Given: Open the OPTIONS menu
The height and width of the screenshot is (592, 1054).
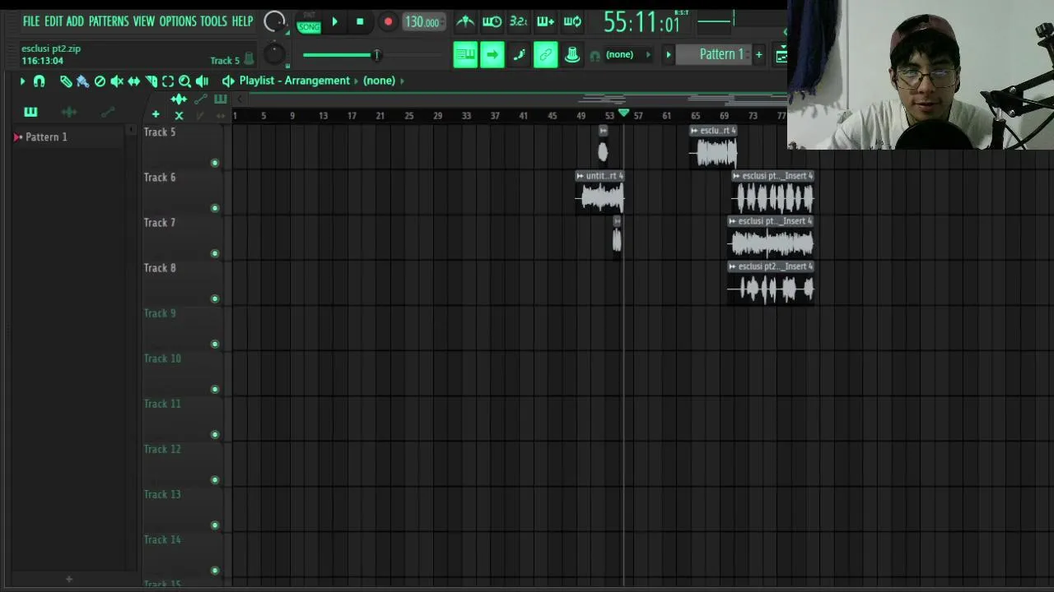Looking at the screenshot, I should tap(178, 21).
